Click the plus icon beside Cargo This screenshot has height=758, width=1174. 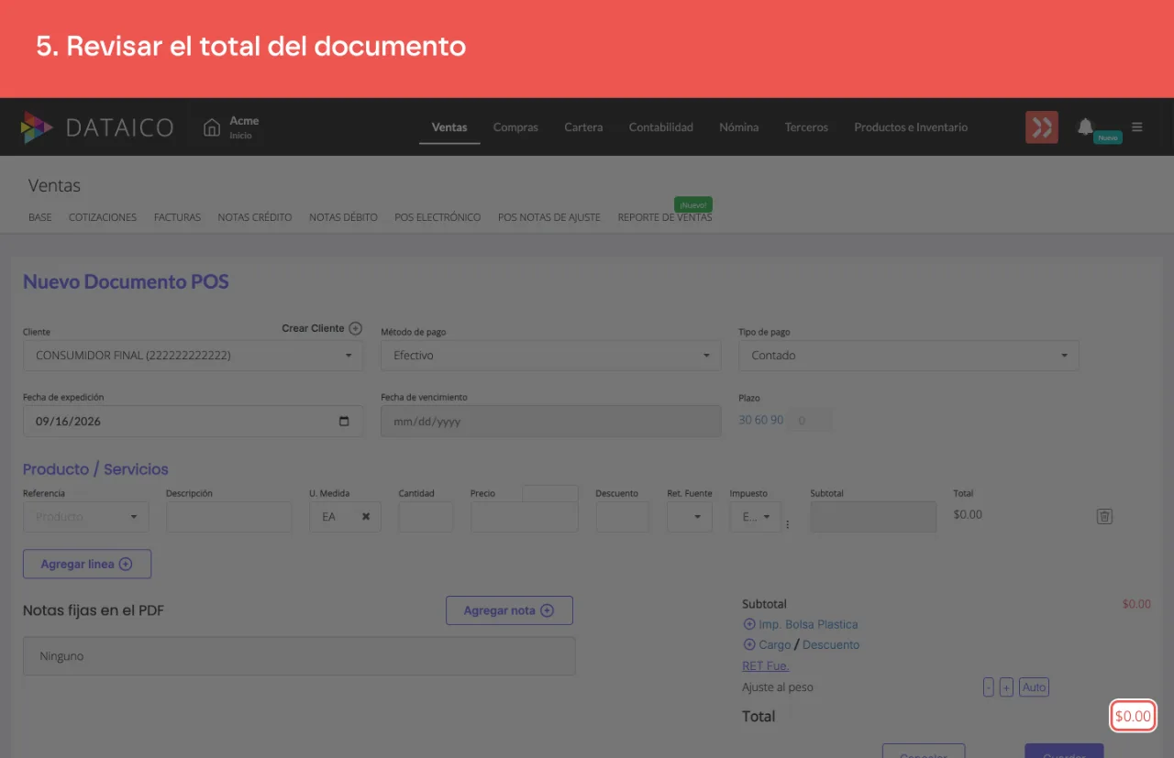point(748,644)
